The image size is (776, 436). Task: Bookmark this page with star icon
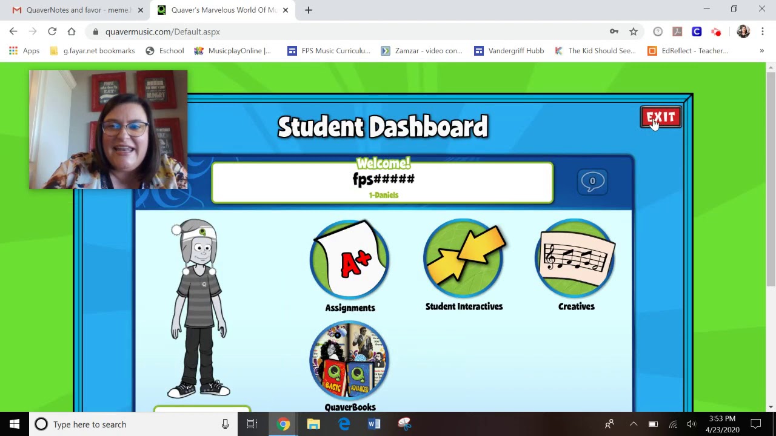[634, 31]
